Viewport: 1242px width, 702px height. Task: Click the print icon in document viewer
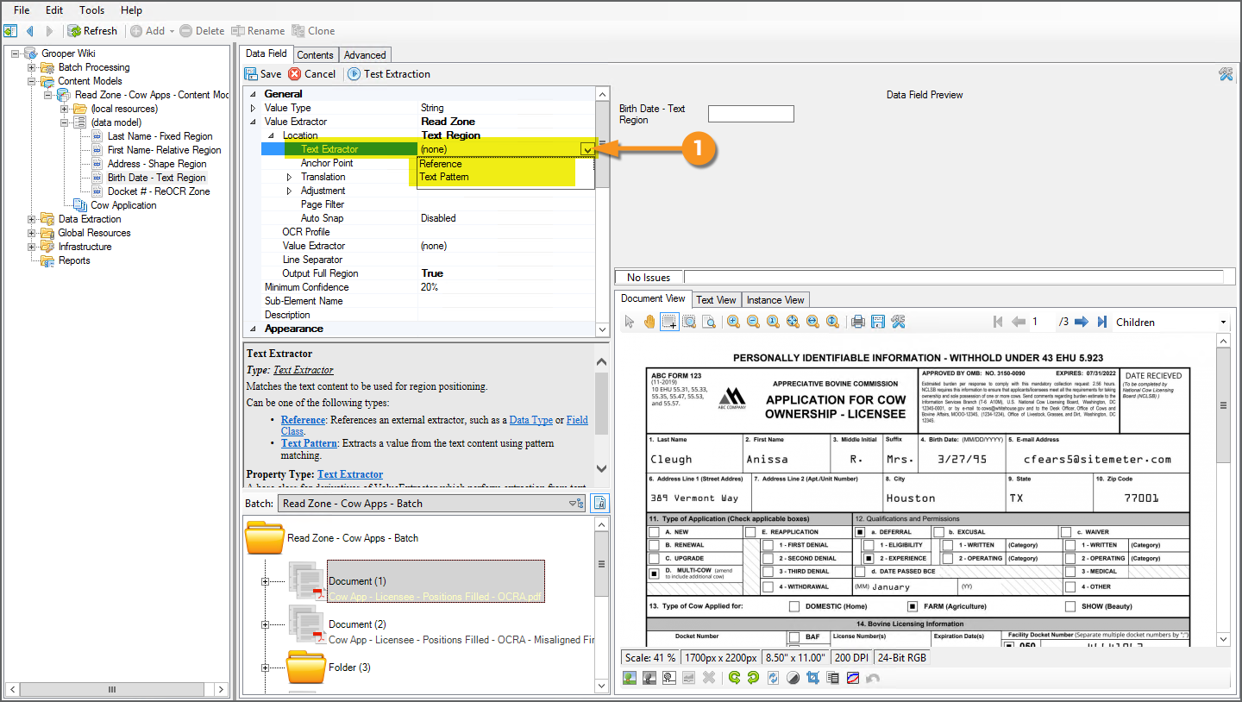(x=858, y=322)
